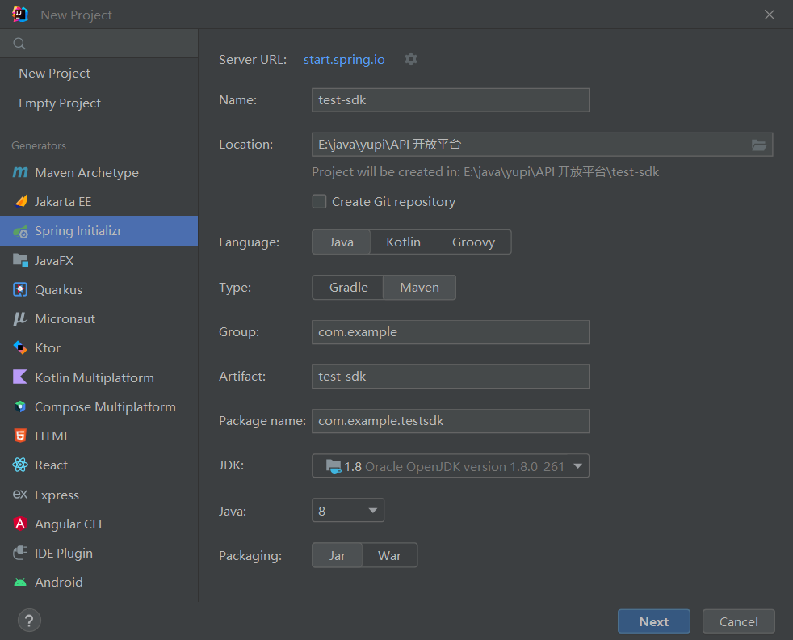Image resolution: width=793 pixels, height=640 pixels.
Task: Choose Gradle build type
Action: coord(349,288)
